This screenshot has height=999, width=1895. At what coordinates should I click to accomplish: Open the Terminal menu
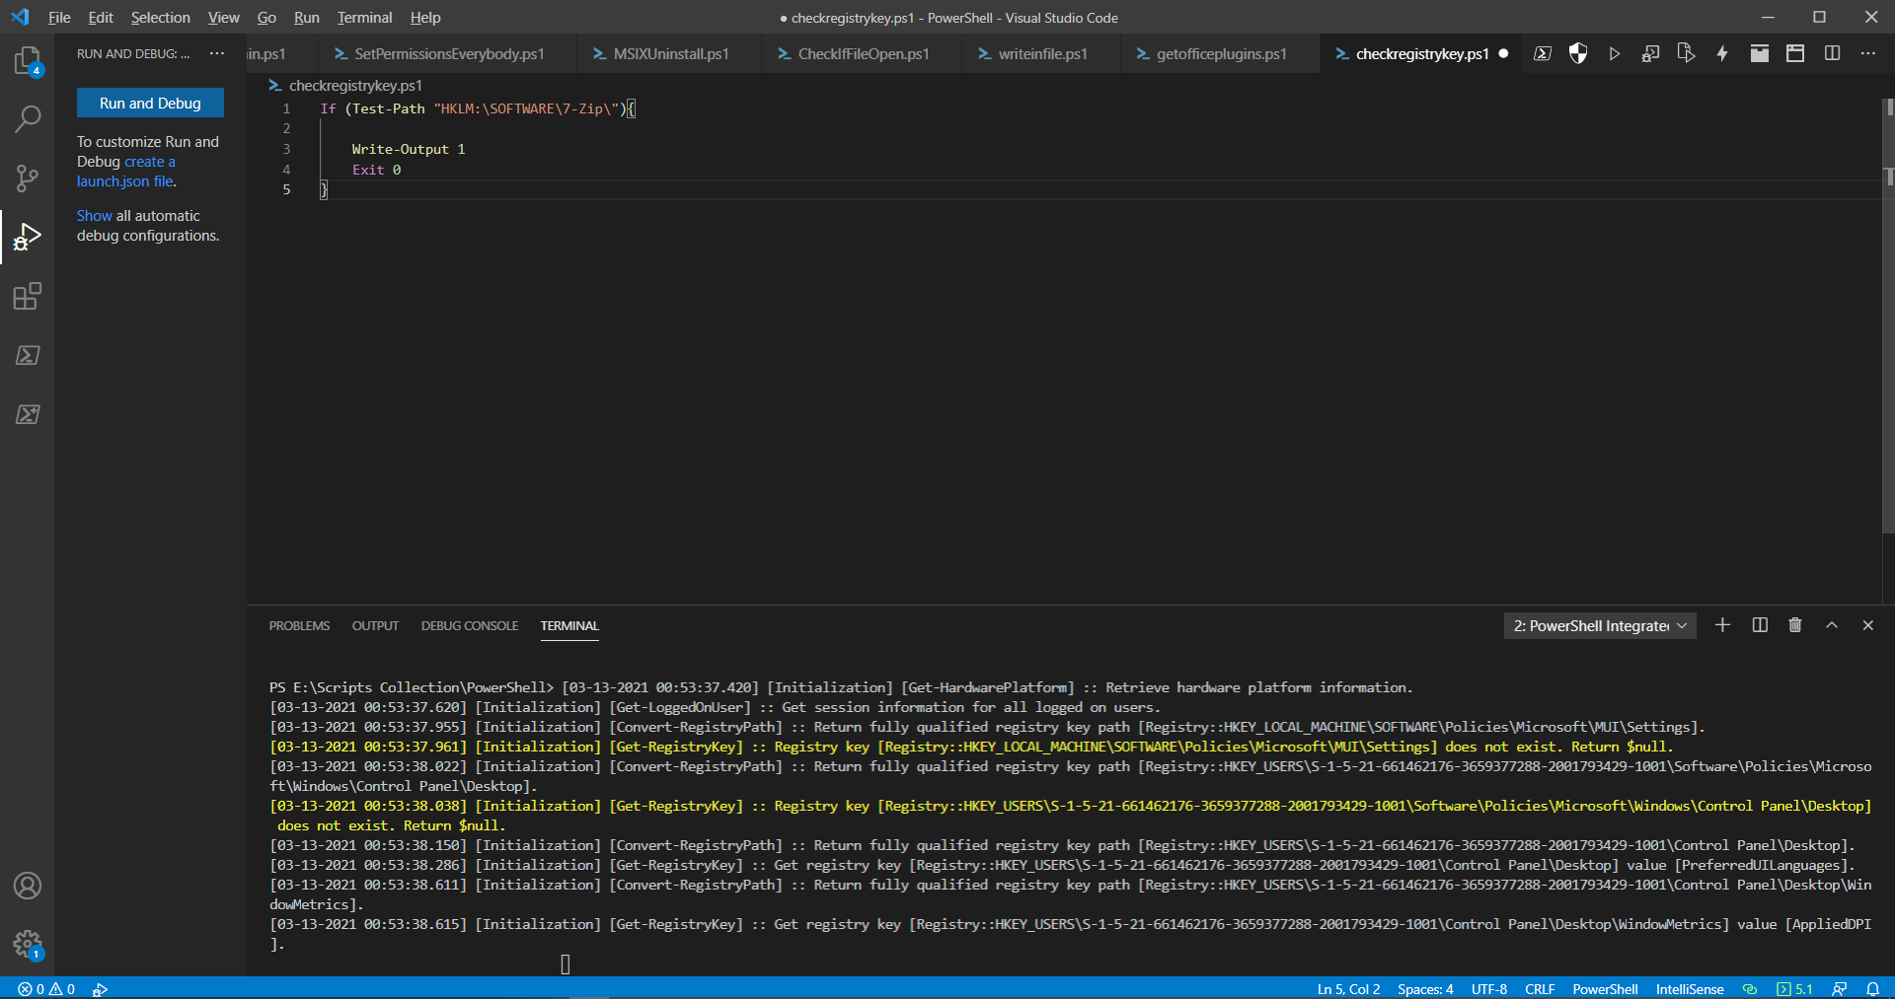click(x=364, y=18)
